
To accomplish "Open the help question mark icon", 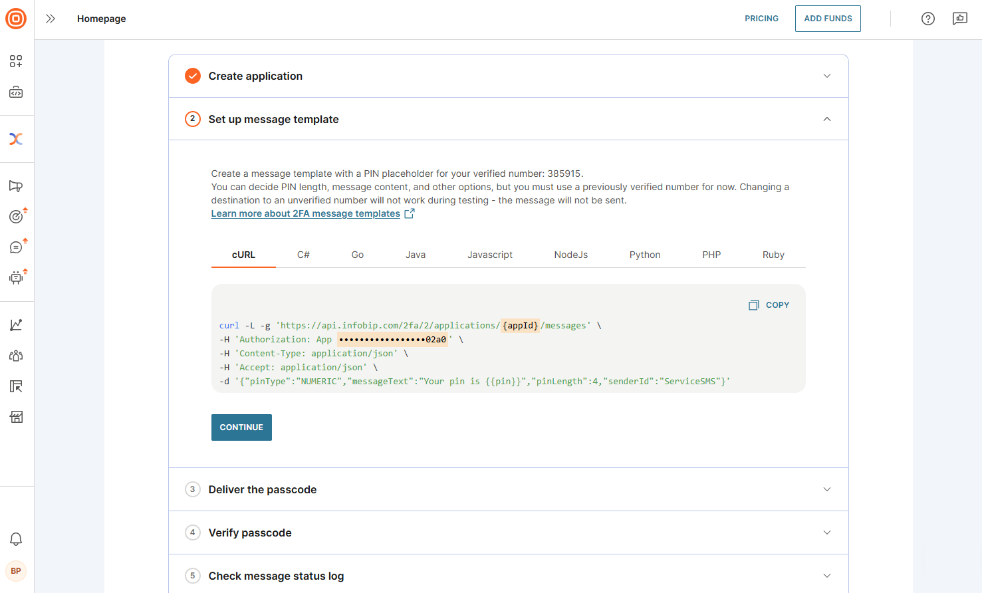I will point(928,19).
